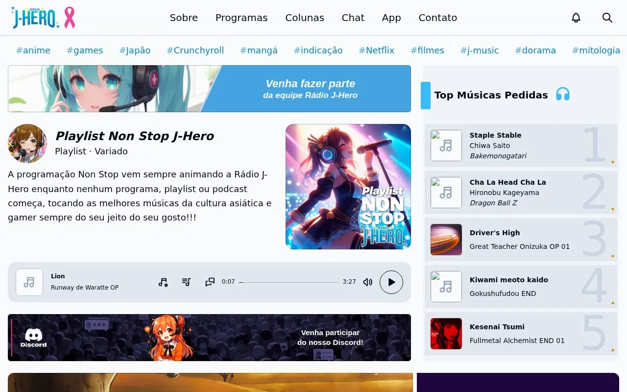Click the Discord logo on the banner
Image resolution: width=627 pixels, height=392 pixels.
click(x=34, y=338)
